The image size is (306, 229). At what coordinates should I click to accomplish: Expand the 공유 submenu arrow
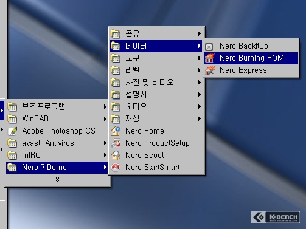tap(200, 34)
